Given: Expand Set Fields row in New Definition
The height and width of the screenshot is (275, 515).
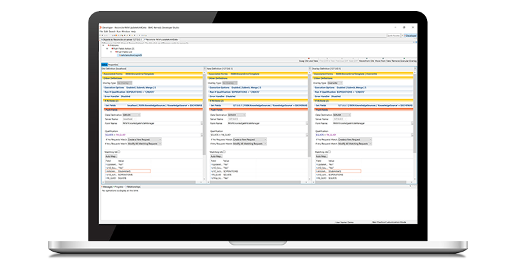Looking at the screenshot, I should pyautogui.click(x=257, y=106).
